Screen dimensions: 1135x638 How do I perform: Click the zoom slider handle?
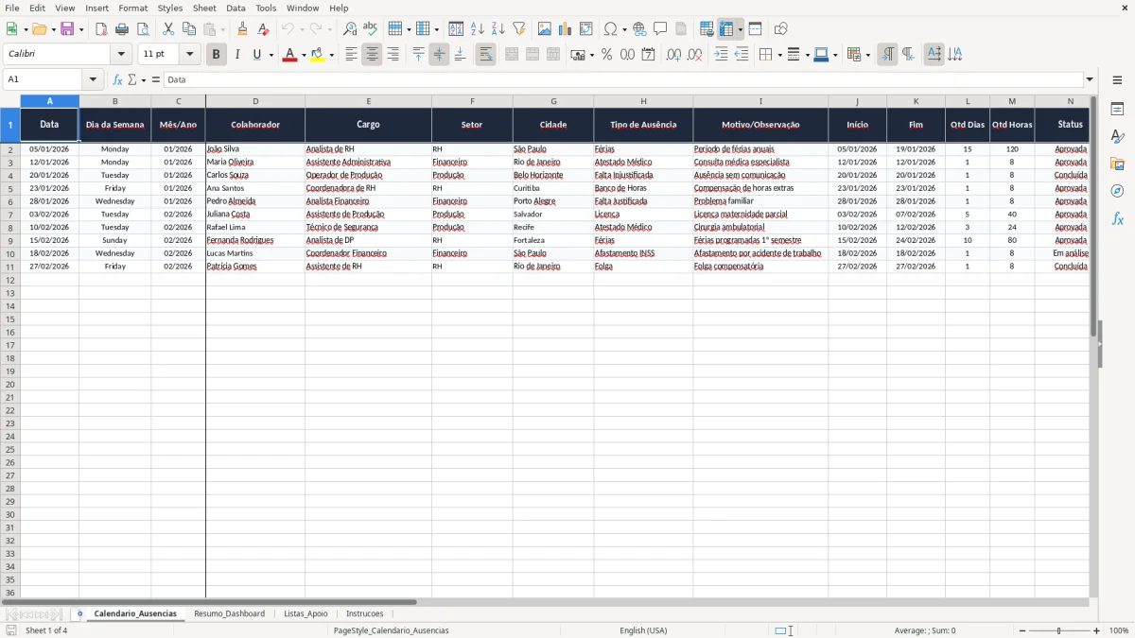(x=1059, y=630)
